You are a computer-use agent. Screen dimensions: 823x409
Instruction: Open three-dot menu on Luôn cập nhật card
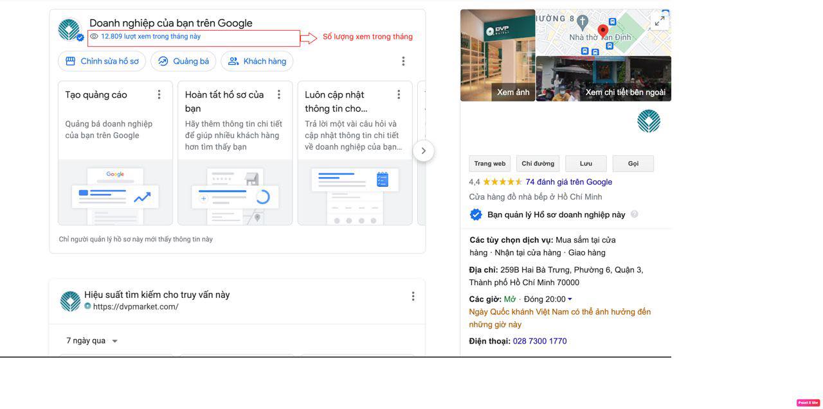[x=399, y=94]
